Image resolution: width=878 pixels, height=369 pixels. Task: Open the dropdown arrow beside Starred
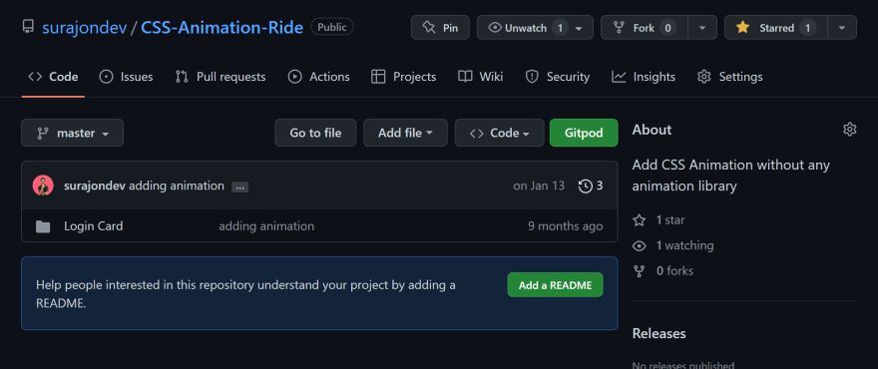tap(842, 28)
